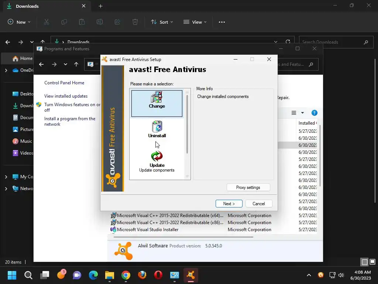
Task: Expand the OneDrive tree node
Action: click(x=6, y=71)
